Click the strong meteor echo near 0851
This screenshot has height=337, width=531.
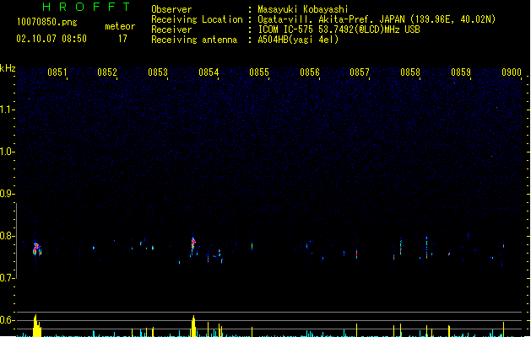point(36,249)
